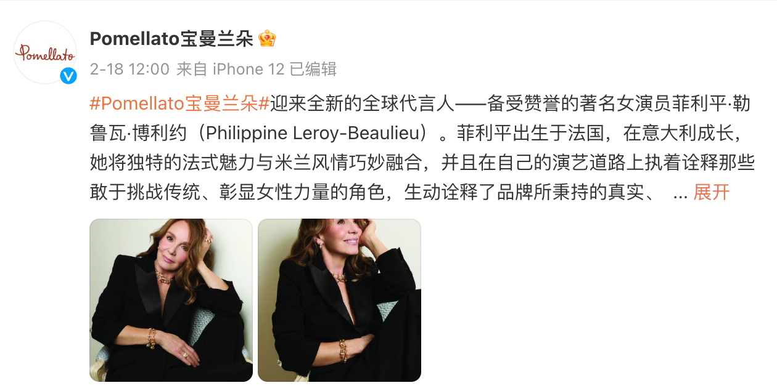The image size is (777, 388).
Task: Open the Pomellato logo avatar
Action: (45, 52)
